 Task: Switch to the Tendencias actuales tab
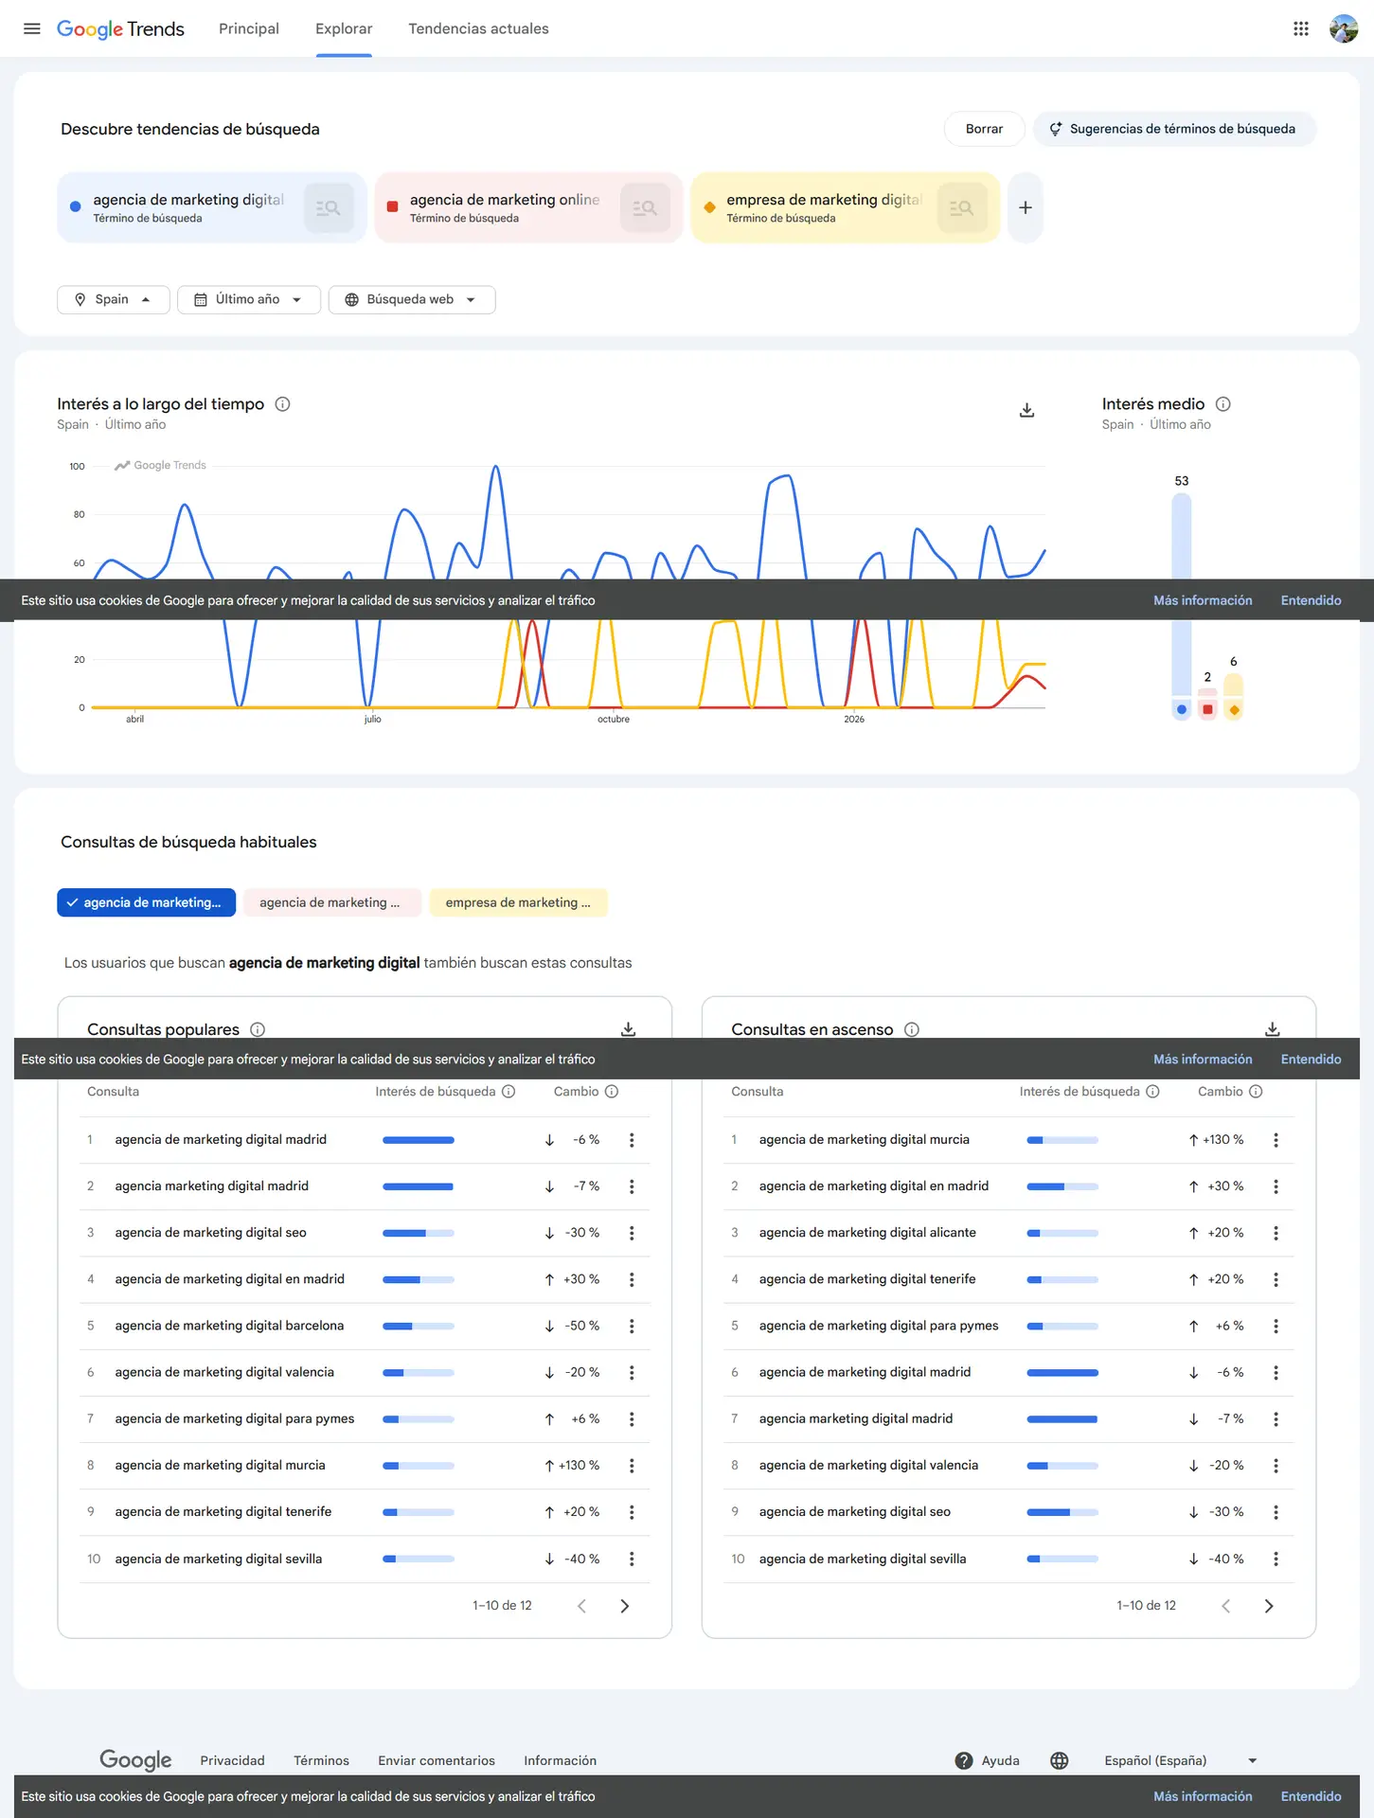478,28
